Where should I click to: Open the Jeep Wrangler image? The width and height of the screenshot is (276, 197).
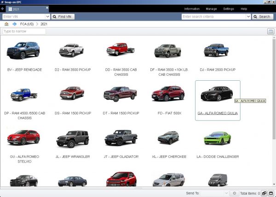tap(73, 139)
